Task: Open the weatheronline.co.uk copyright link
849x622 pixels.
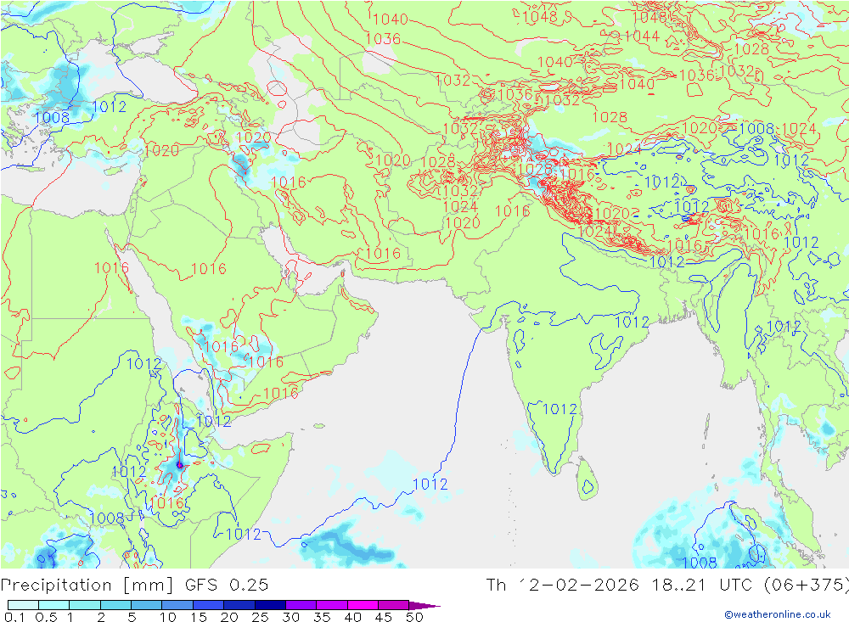Action: tap(778, 614)
